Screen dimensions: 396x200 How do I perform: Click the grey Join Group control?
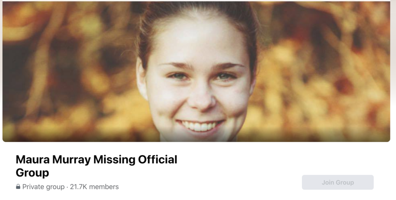pyautogui.click(x=338, y=182)
